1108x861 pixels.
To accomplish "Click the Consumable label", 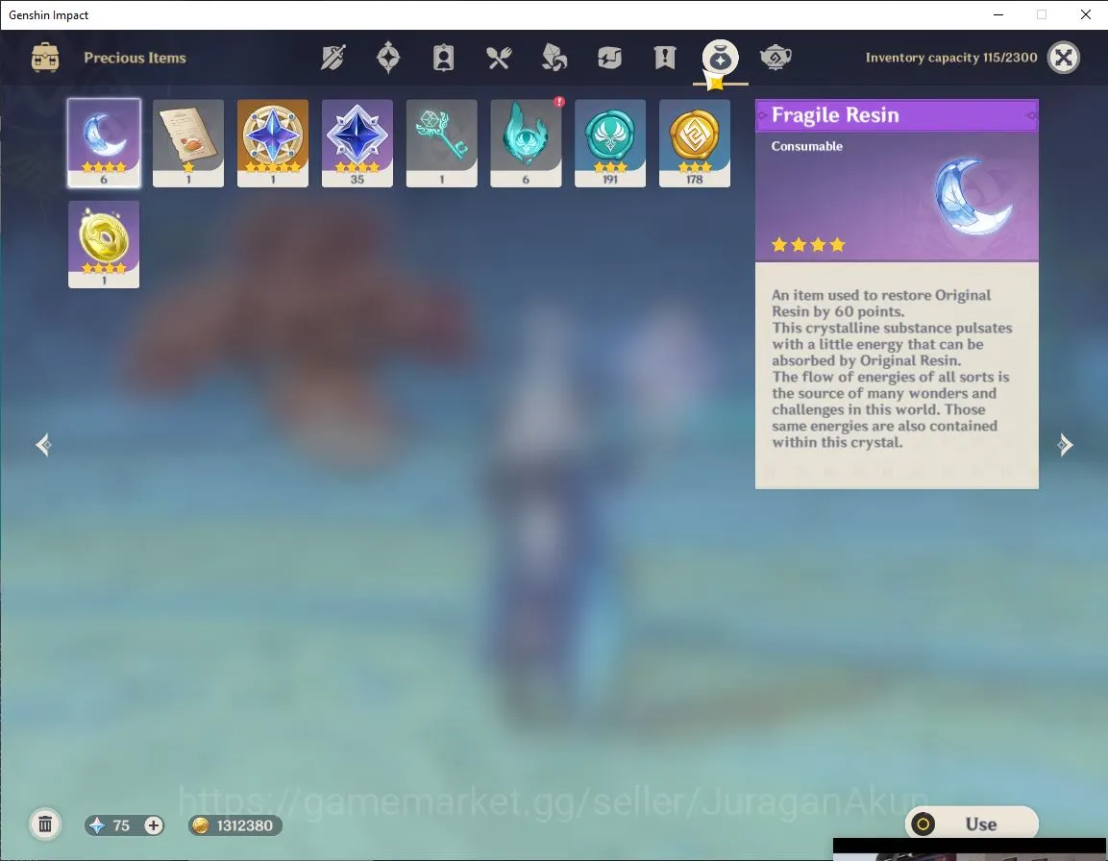I will tap(807, 146).
